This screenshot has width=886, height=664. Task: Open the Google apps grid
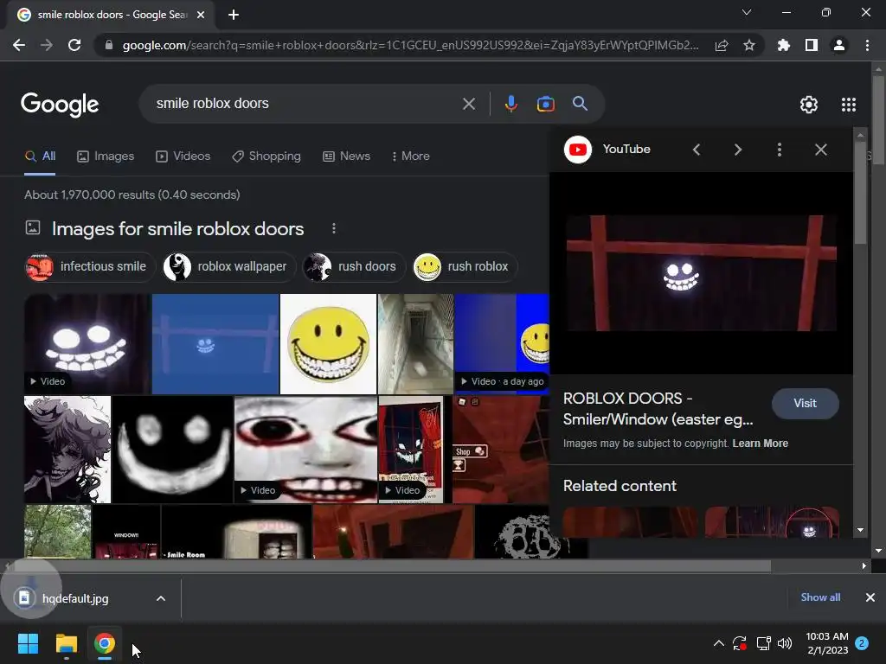coord(849,105)
